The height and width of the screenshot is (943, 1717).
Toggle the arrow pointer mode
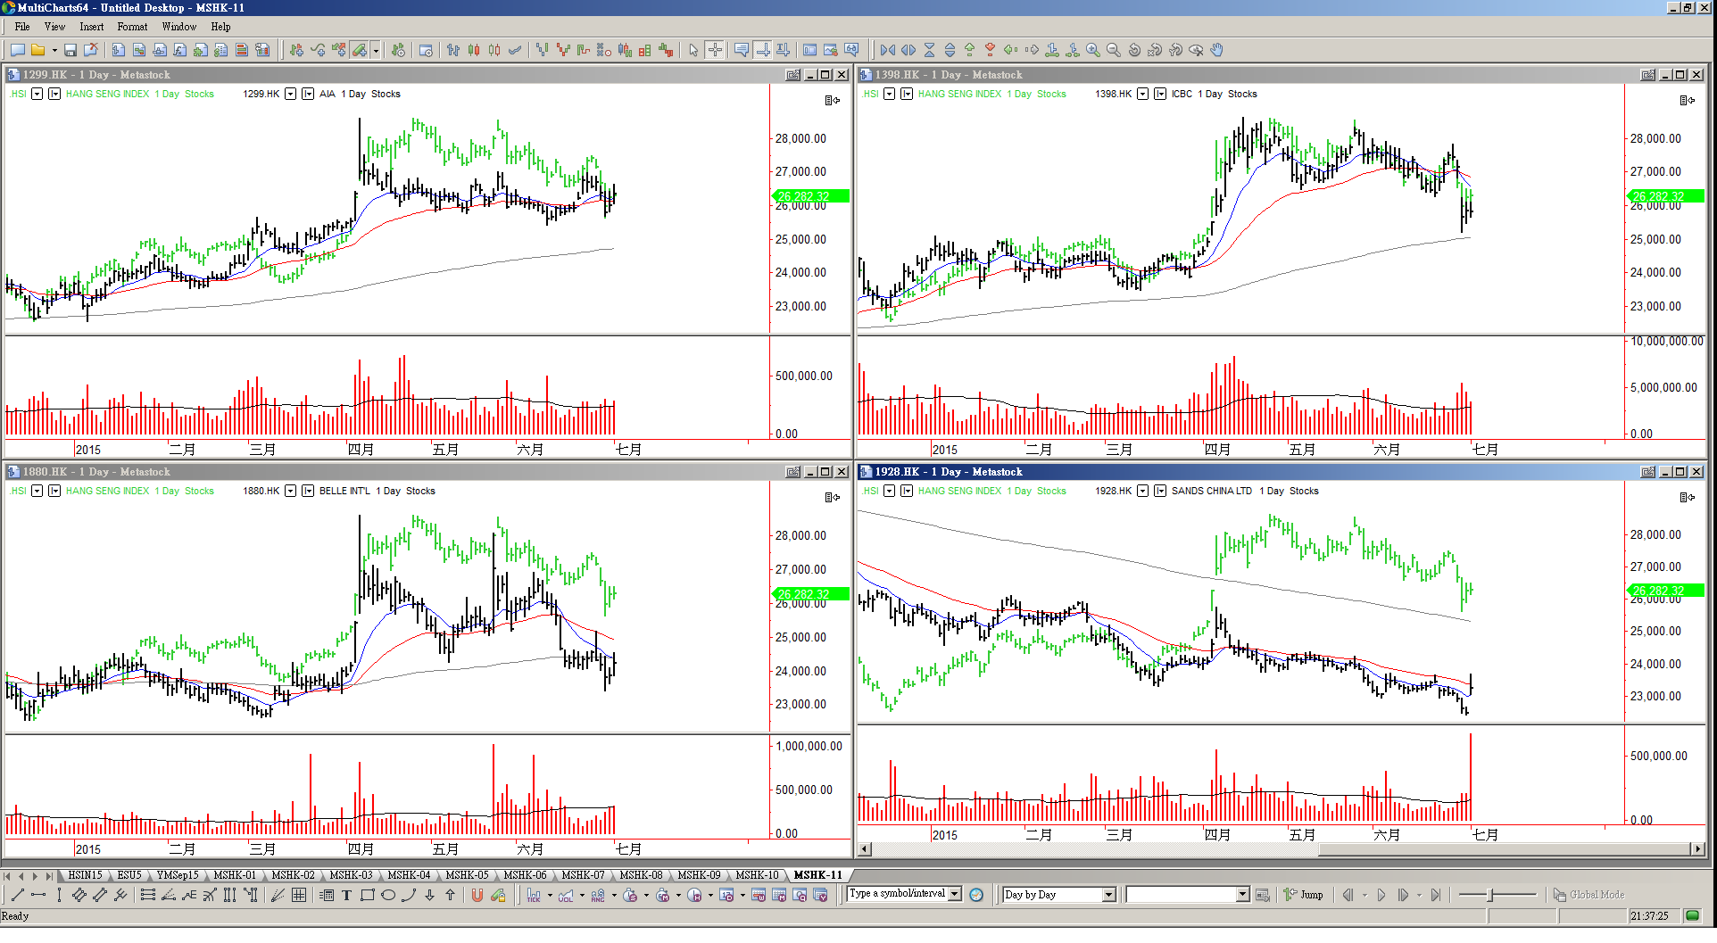click(693, 51)
